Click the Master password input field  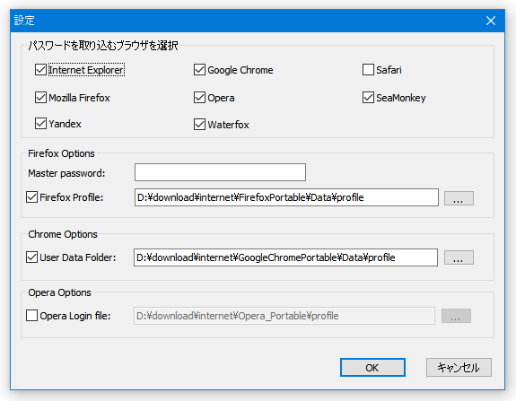coord(220,172)
